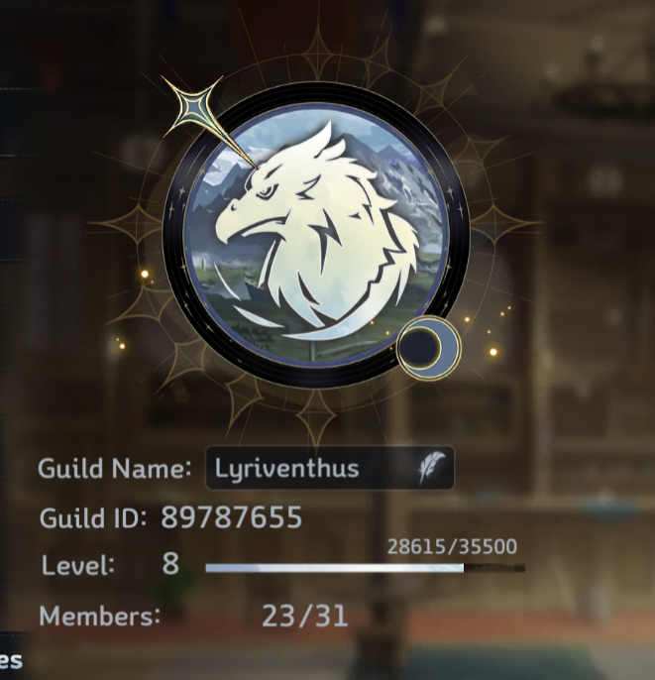This screenshot has width=655, height=680.
Task: Click the Guild ID label
Action: (93, 517)
